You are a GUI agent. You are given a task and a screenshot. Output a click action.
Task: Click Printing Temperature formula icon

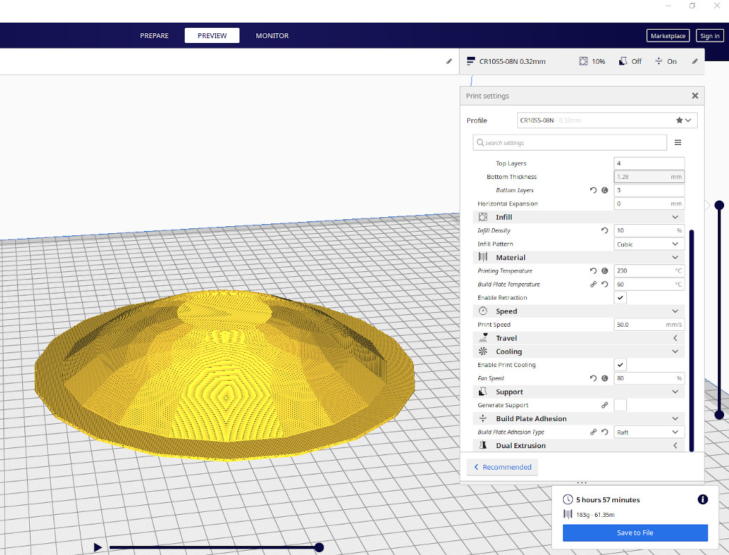pyautogui.click(x=605, y=271)
